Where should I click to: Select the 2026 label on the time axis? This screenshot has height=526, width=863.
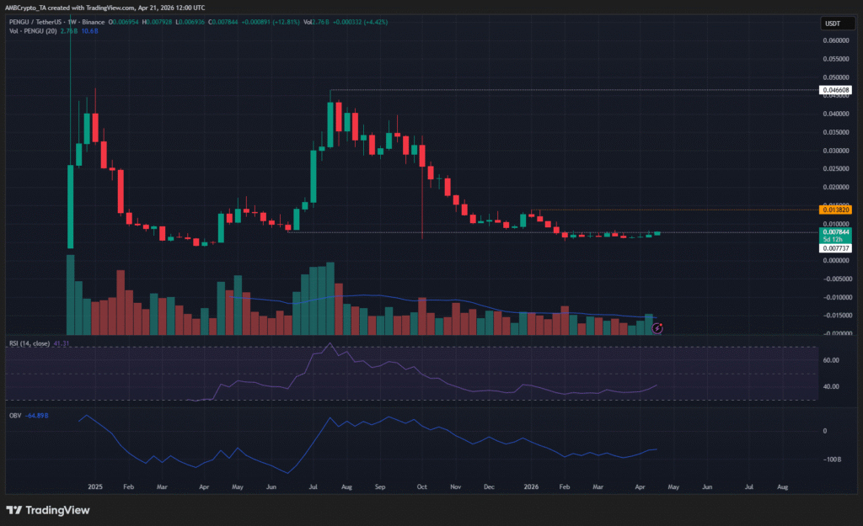(x=531, y=486)
